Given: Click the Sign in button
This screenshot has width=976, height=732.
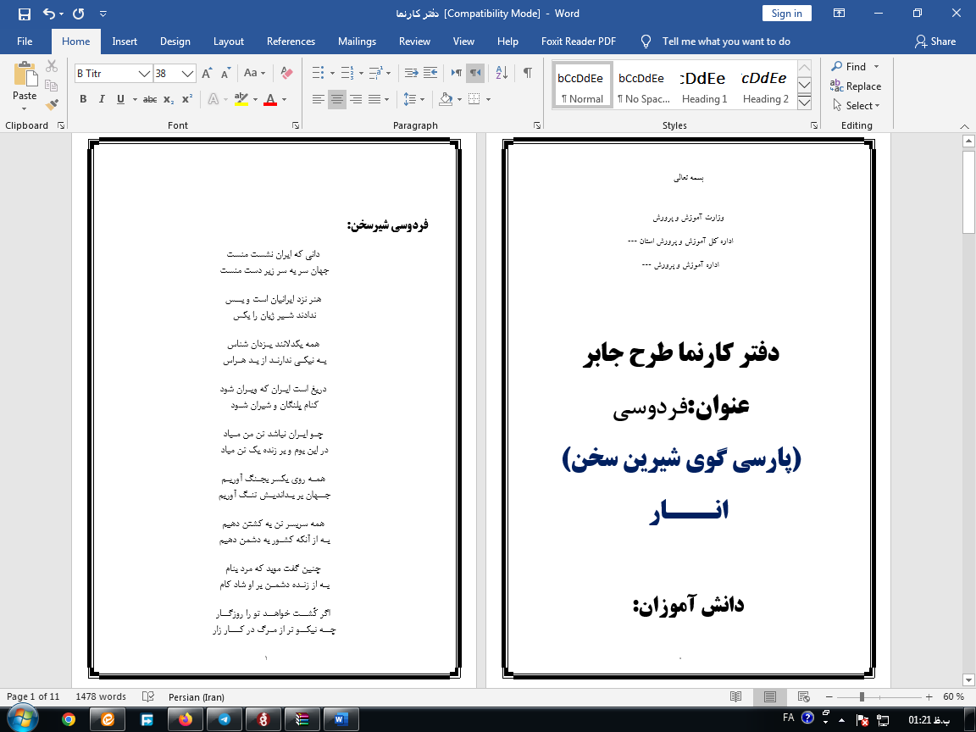Looking at the screenshot, I should point(785,13).
